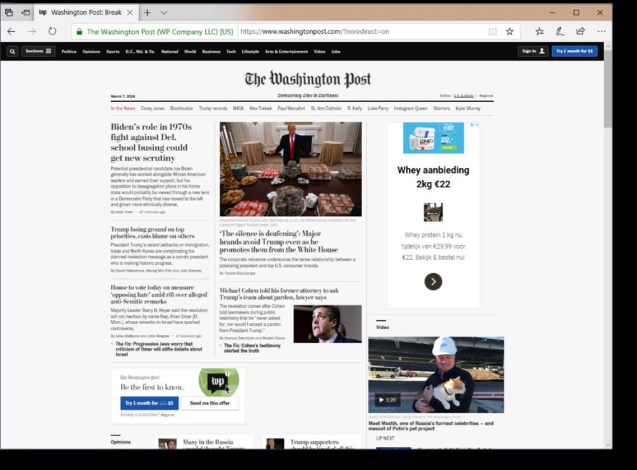Click the browser Forward arrow
Viewport: 637px width, 470px height.
click(32, 31)
